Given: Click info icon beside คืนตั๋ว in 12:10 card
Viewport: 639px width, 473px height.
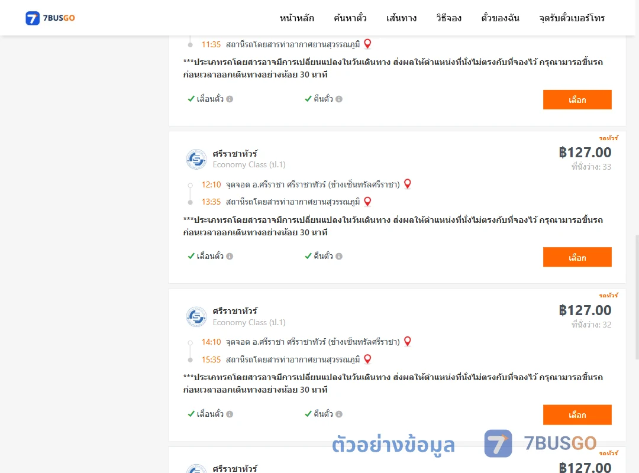Looking at the screenshot, I should [339, 256].
